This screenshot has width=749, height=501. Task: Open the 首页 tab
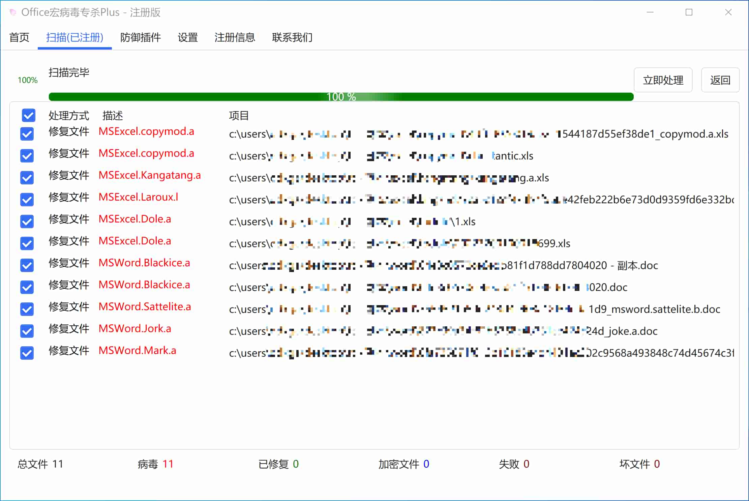(x=19, y=37)
